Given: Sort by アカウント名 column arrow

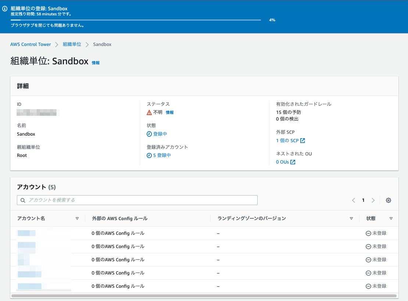Looking at the screenshot, I should pos(77,219).
